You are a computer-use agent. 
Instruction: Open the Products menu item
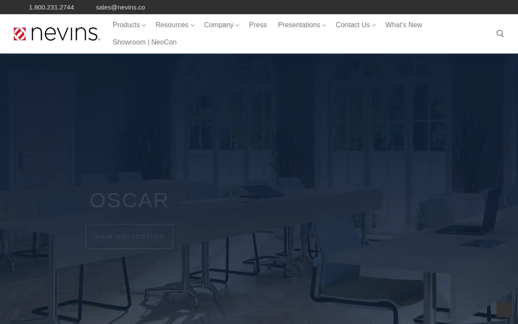click(126, 25)
